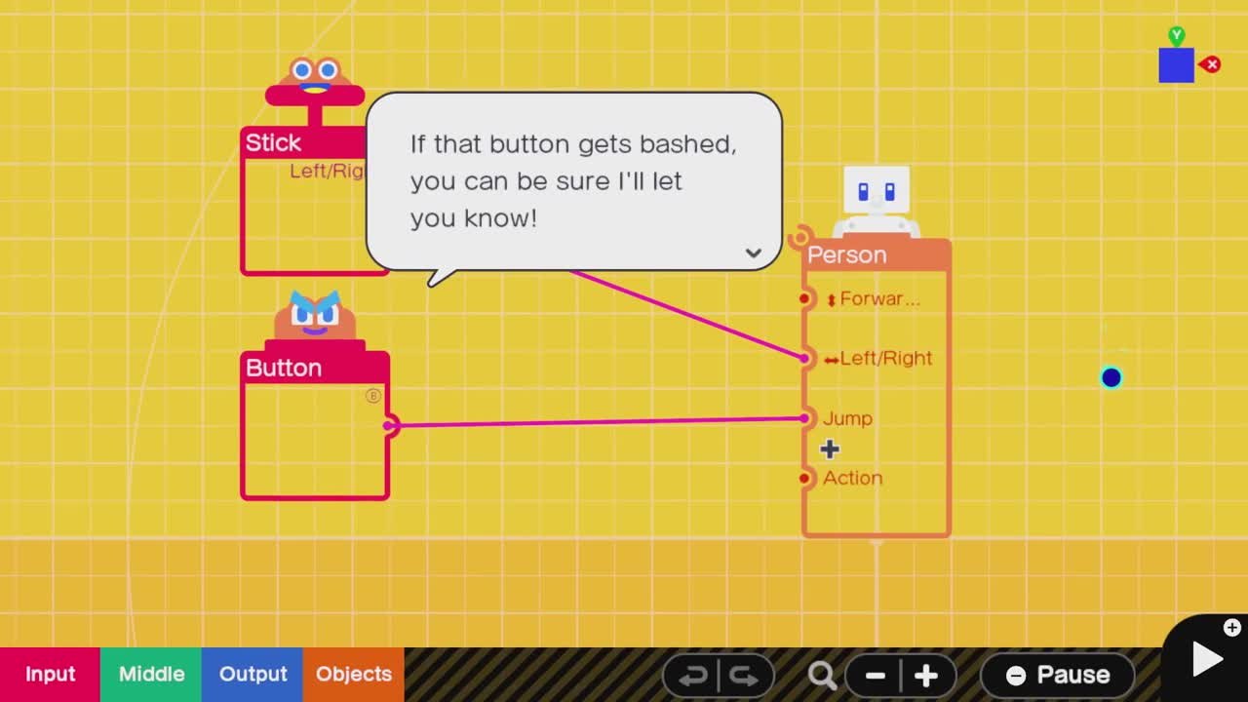Click the red X axis marker

point(1210,65)
